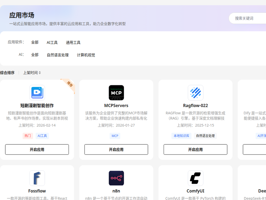Filter AI by 计算机视觉
This screenshot has height=200, width=266.
pos(86,55)
